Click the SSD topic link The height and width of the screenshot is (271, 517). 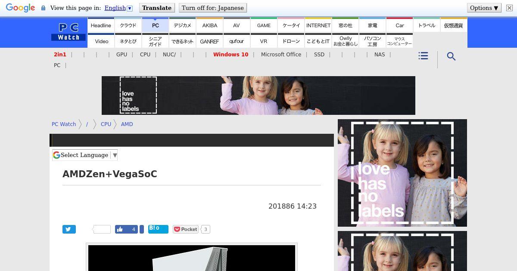tap(319, 55)
